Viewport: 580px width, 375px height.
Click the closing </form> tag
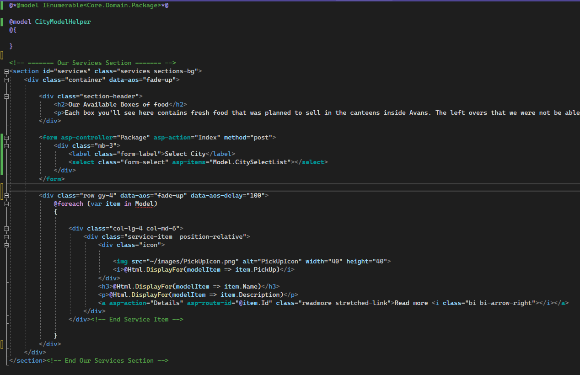point(52,179)
